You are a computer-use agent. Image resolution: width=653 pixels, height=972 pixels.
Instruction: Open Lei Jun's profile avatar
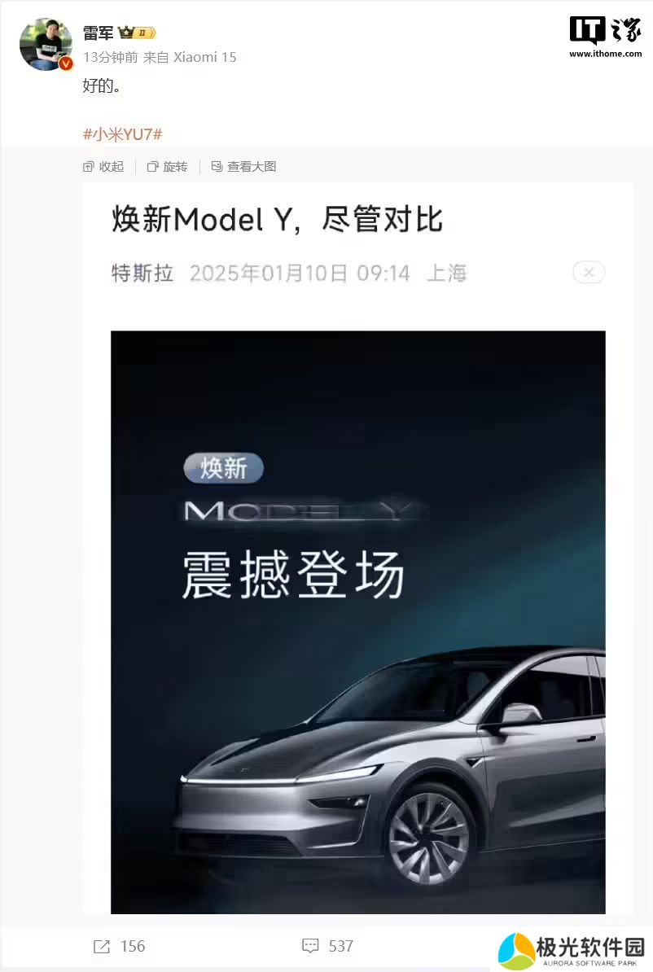[x=46, y=45]
